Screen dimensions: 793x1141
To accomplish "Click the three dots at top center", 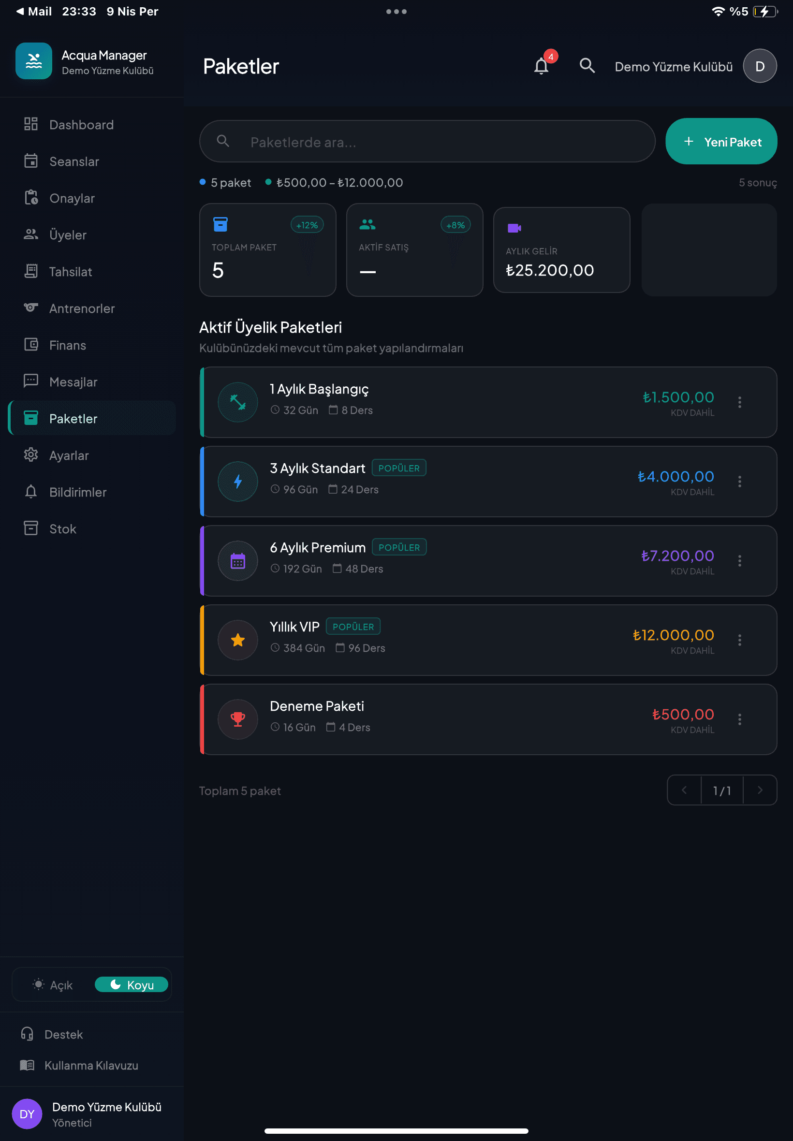I will [396, 12].
